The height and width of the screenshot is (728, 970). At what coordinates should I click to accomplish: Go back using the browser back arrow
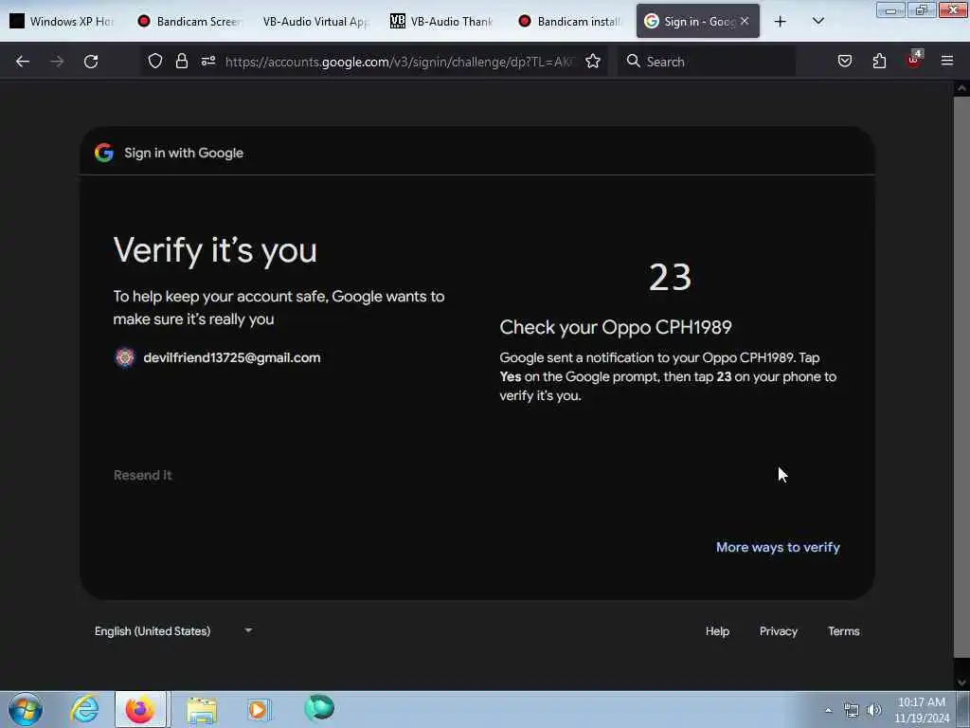[x=23, y=62]
